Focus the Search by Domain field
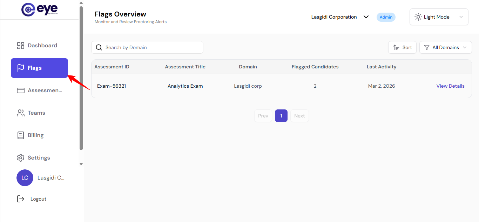The width and height of the screenshot is (479, 222). pos(147,47)
